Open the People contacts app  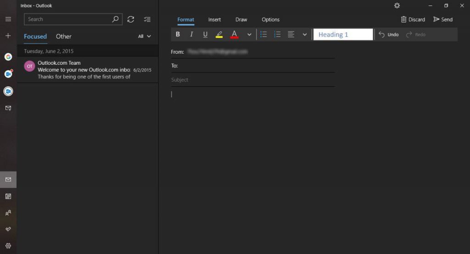coord(8,213)
